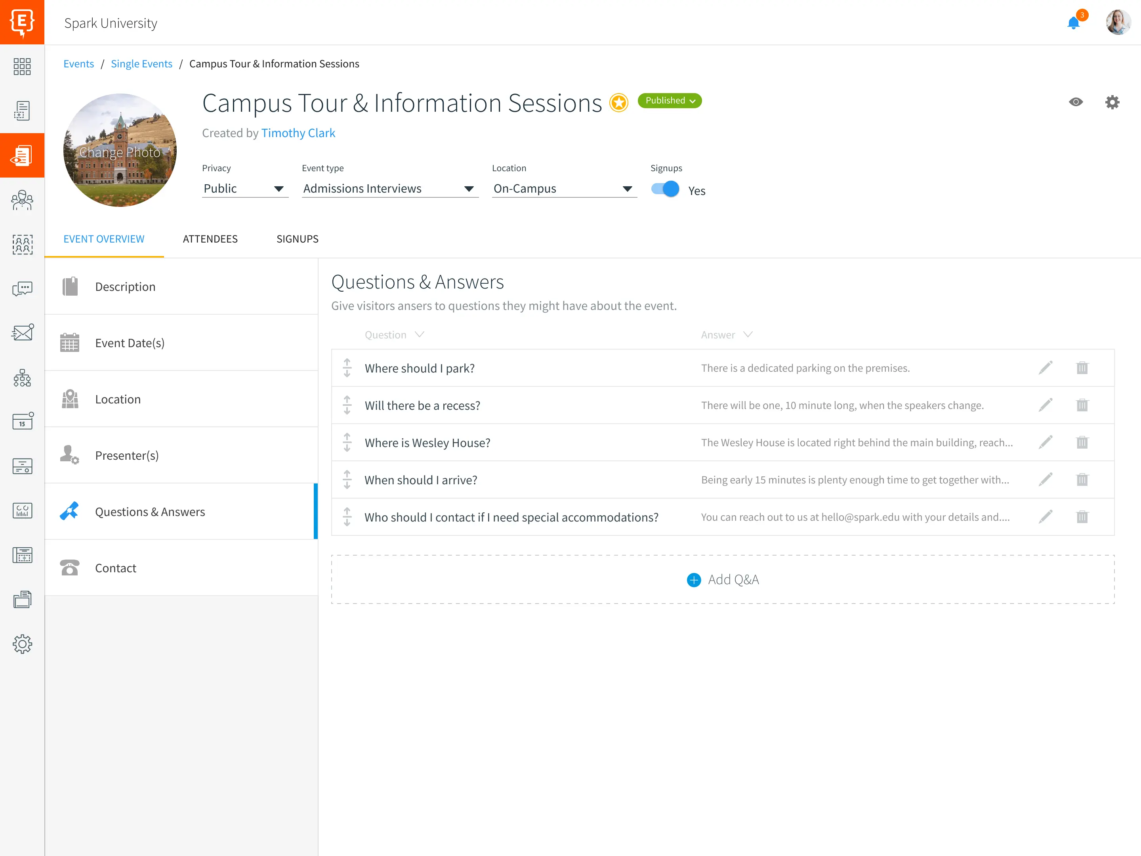Screen dimensions: 1141x856
Task: Open the event settings gear
Action: 1112,102
